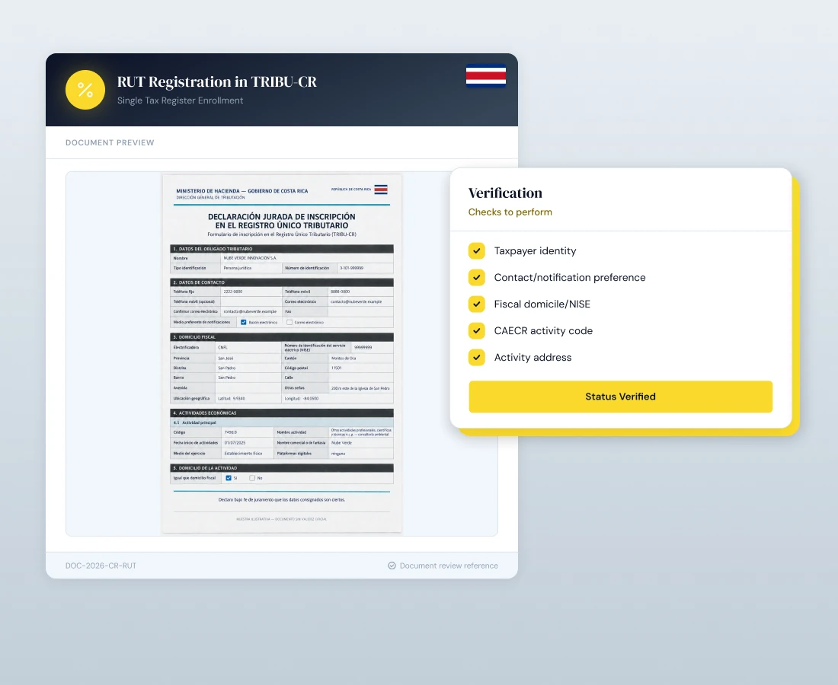Open the document preview thumbnail
The height and width of the screenshot is (685, 838).
click(x=282, y=353)
